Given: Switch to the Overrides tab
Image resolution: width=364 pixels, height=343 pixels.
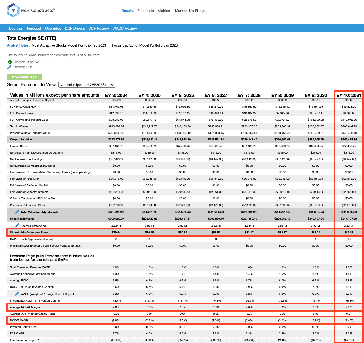Looking at the screenshot, I should click(53, 29).
